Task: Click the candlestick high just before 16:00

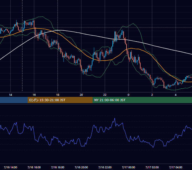Action: (x=33, y=19)
